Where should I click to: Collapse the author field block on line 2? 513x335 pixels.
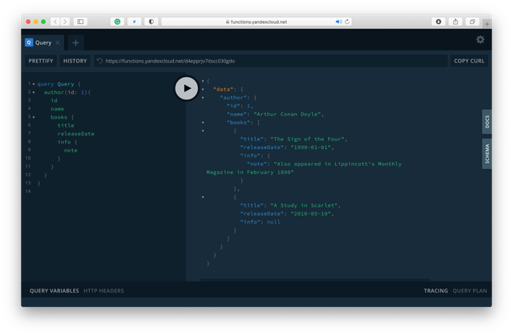point(33,92)
